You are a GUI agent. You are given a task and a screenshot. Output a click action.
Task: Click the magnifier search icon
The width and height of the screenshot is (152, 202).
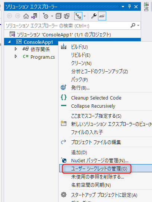point(133,25)
